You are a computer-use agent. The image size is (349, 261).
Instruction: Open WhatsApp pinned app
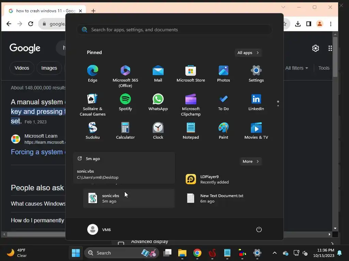[x=158, y=103]
